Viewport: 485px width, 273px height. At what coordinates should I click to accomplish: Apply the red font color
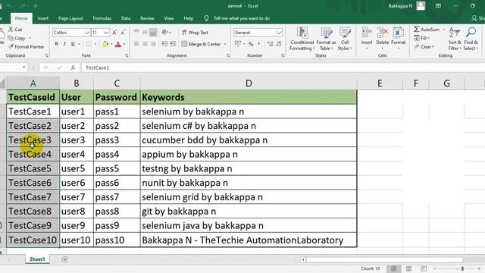[118, 44]
